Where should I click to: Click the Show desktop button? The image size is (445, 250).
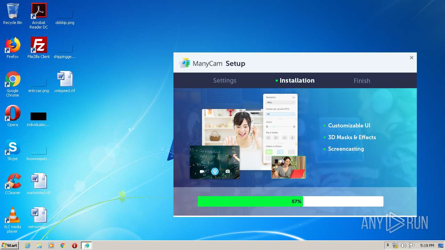442,245
